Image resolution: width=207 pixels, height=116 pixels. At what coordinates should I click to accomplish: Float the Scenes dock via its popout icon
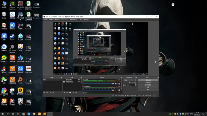point(61,78)
